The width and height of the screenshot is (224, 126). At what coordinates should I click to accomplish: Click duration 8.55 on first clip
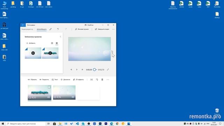(34, 97)
